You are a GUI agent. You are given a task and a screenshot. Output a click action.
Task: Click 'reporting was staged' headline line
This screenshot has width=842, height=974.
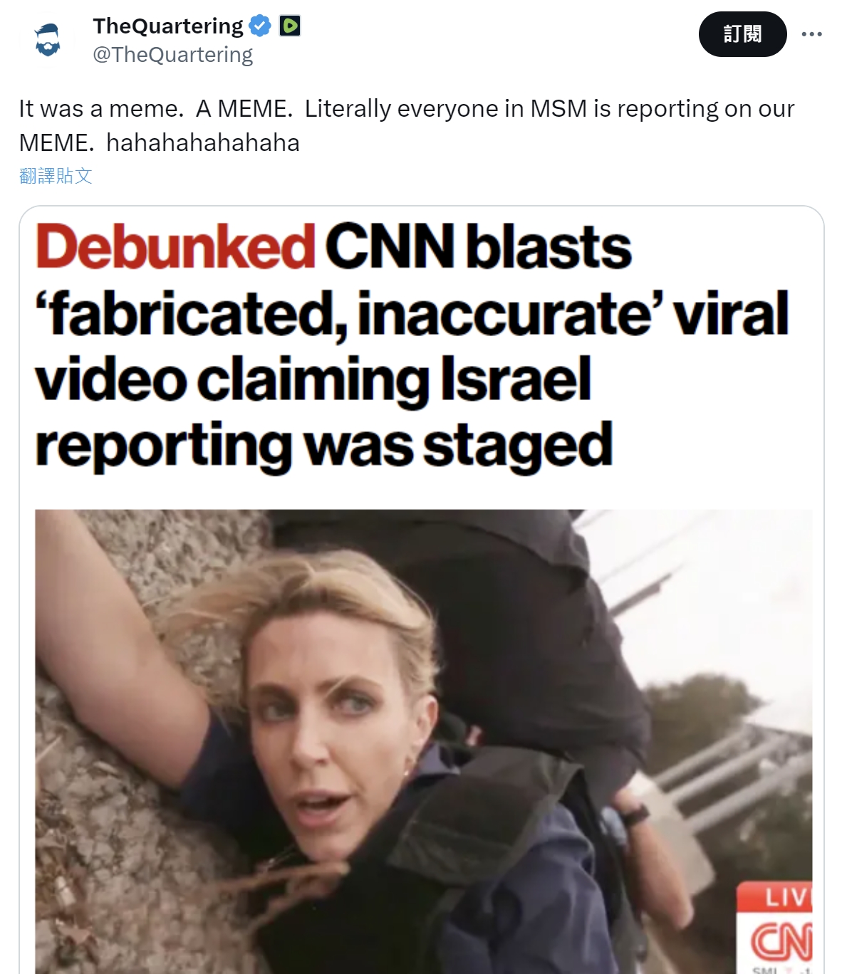[x=323, y=446]
